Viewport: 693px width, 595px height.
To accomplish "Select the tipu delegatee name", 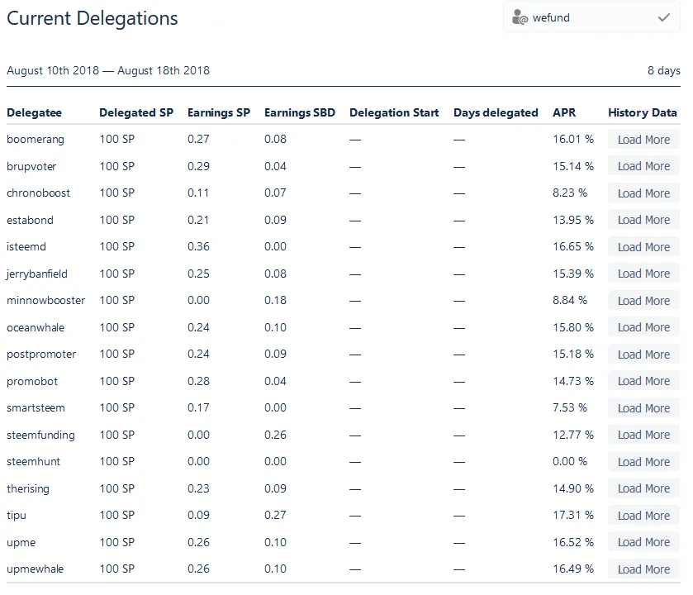I will [17, 516].
